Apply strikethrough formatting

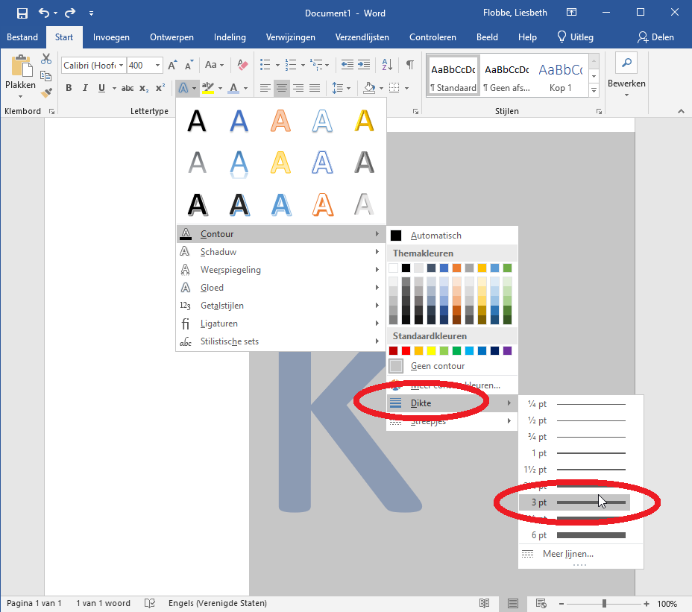[x=128, y=88]
